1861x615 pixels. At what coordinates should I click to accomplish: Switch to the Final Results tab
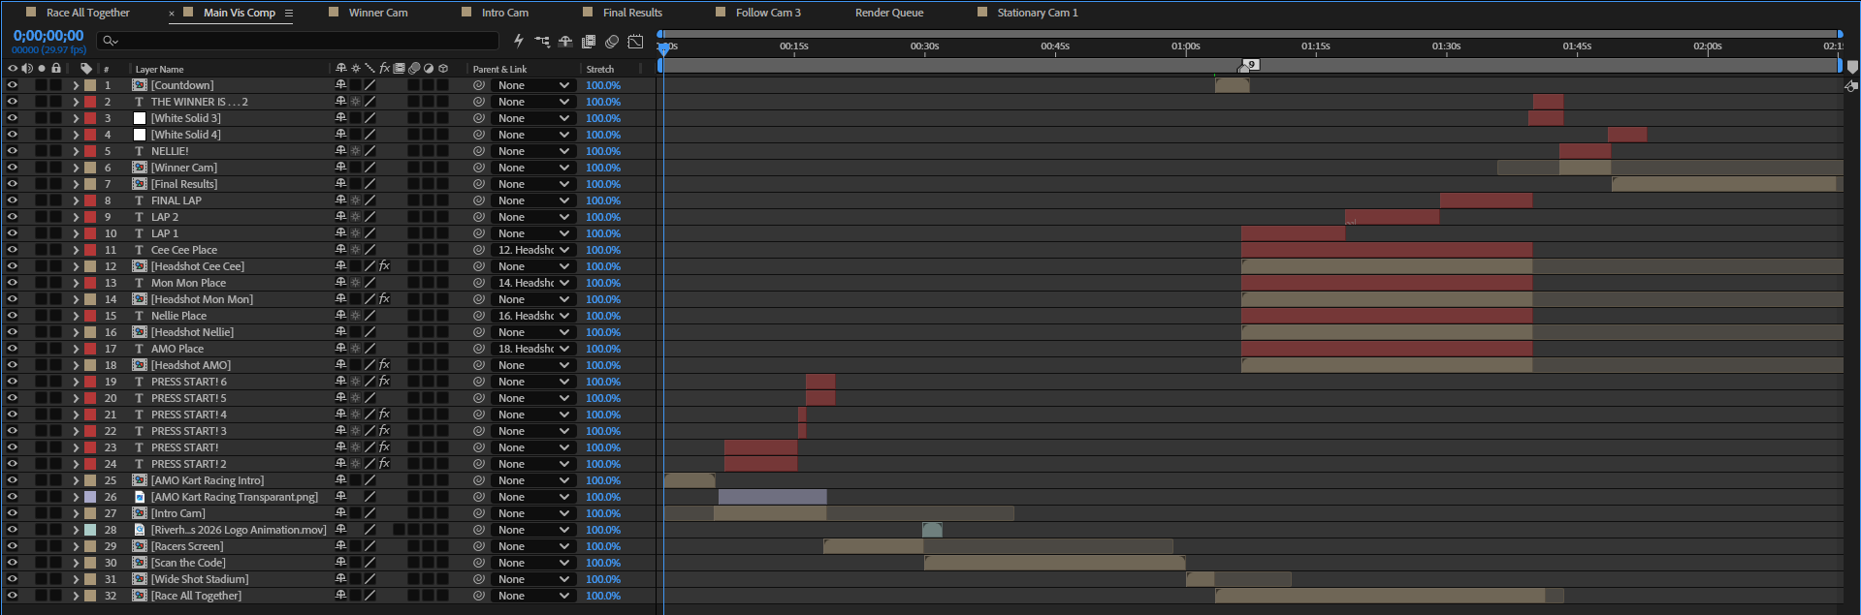click(632, 13)
